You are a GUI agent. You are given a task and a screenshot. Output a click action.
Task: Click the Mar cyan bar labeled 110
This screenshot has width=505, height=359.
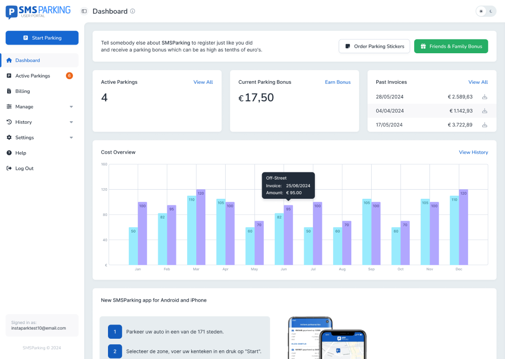pos(192,230)
